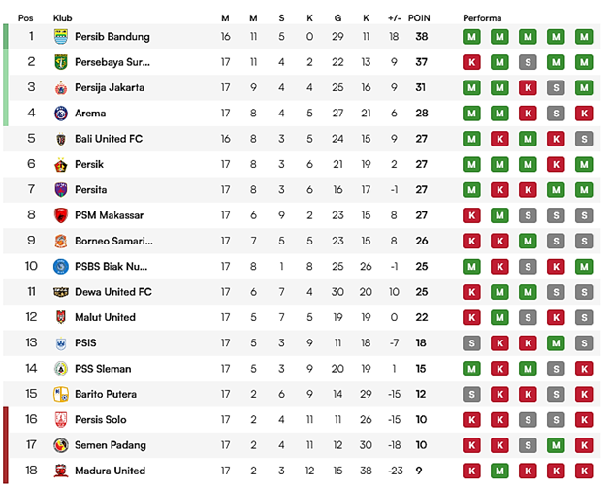Click the Pos column header

(31, 18)
